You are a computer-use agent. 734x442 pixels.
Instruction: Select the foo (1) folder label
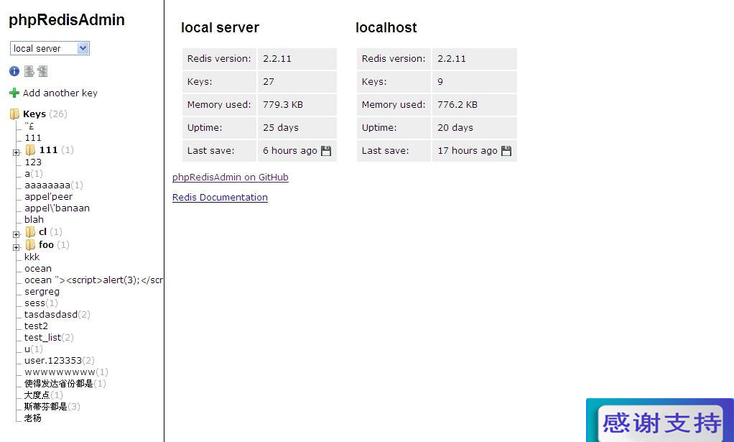click(x=54, y=244)
